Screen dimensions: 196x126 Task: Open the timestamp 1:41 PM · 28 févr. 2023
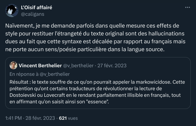click(30, 118)
